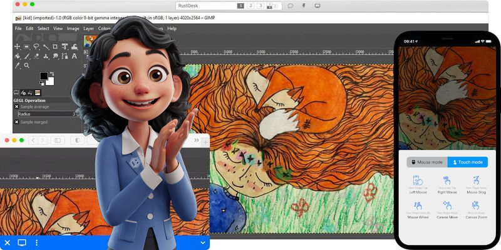The height and width of the screenshot is (250, 501).
Task: Click the black foreground color swatch
Action: (44, 76)
